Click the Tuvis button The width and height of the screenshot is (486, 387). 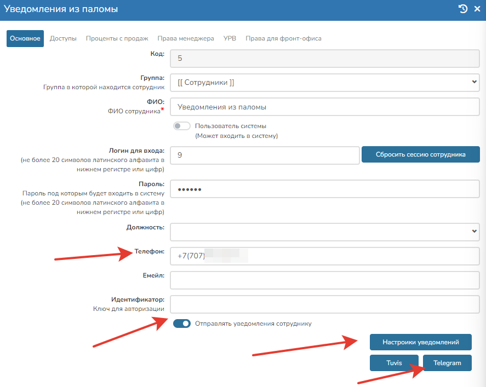[394, 363]
